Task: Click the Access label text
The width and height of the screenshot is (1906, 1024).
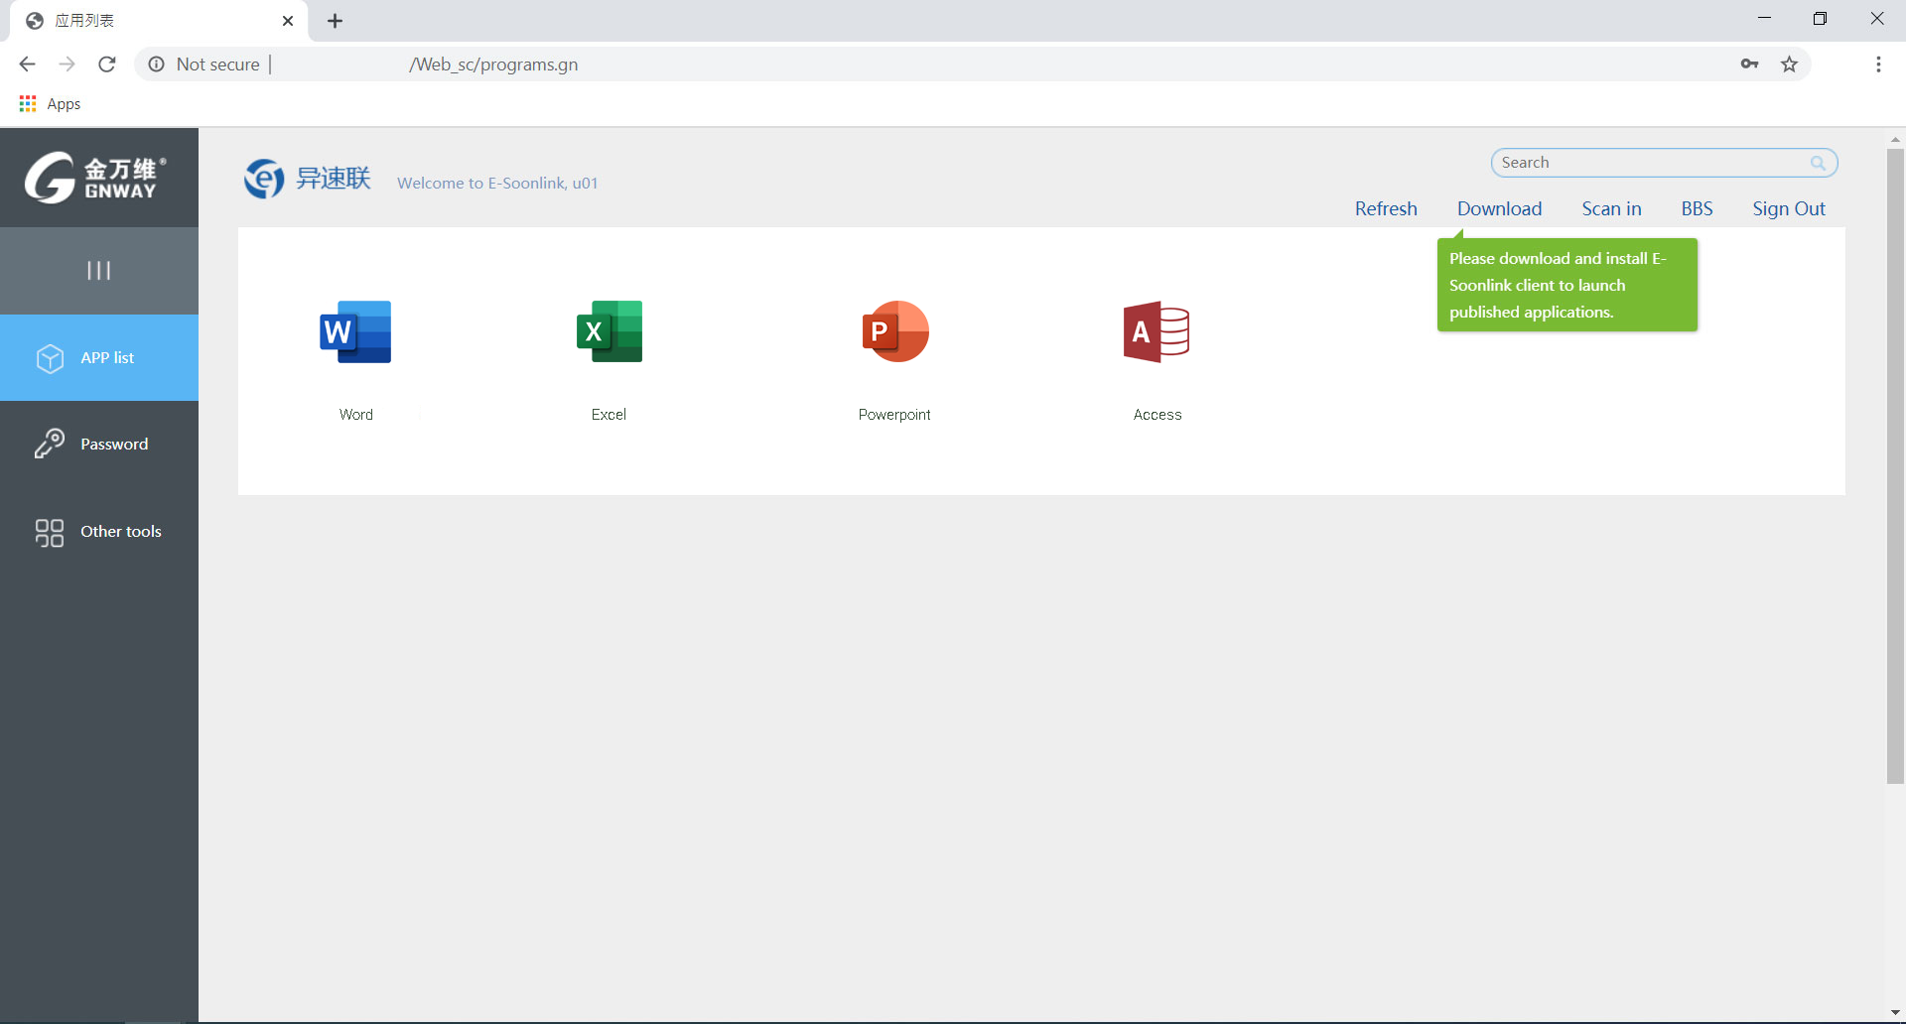Action: click(x=1157, y=415)
